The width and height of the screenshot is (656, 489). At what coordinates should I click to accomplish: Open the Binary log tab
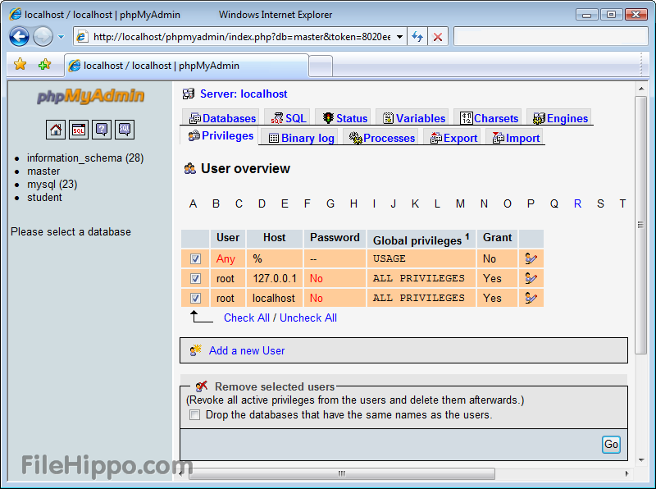301,138
